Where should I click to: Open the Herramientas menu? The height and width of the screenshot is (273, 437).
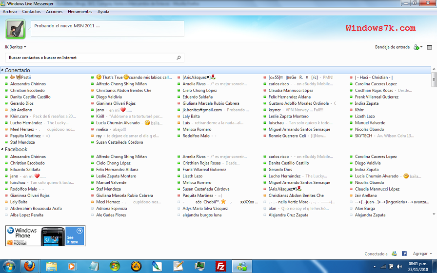tap(80, 12)
